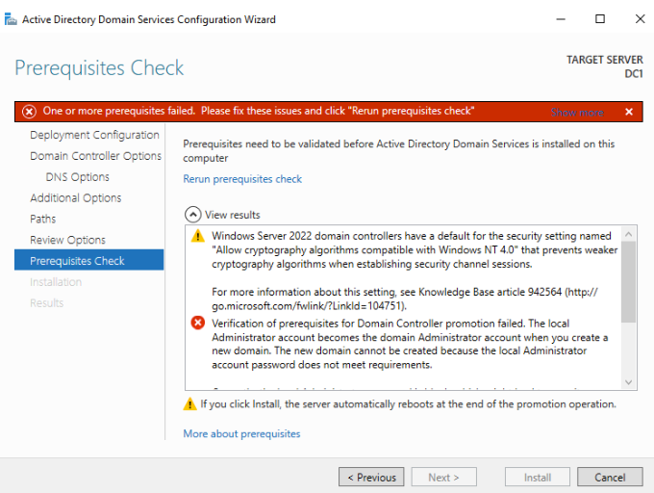Open DNS Options step

pyautogui.click(x=77, y=177)
